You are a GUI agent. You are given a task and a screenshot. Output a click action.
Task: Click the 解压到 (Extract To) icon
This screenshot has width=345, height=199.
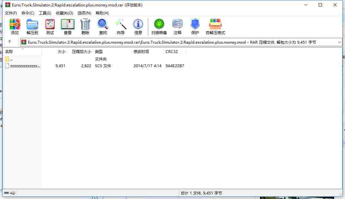point(32,26)
